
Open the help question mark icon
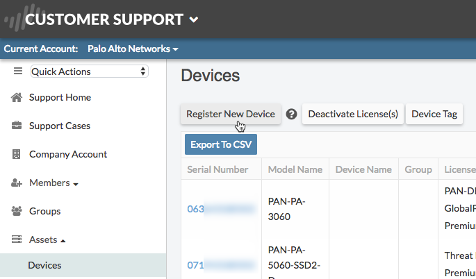tap(292, 115)
